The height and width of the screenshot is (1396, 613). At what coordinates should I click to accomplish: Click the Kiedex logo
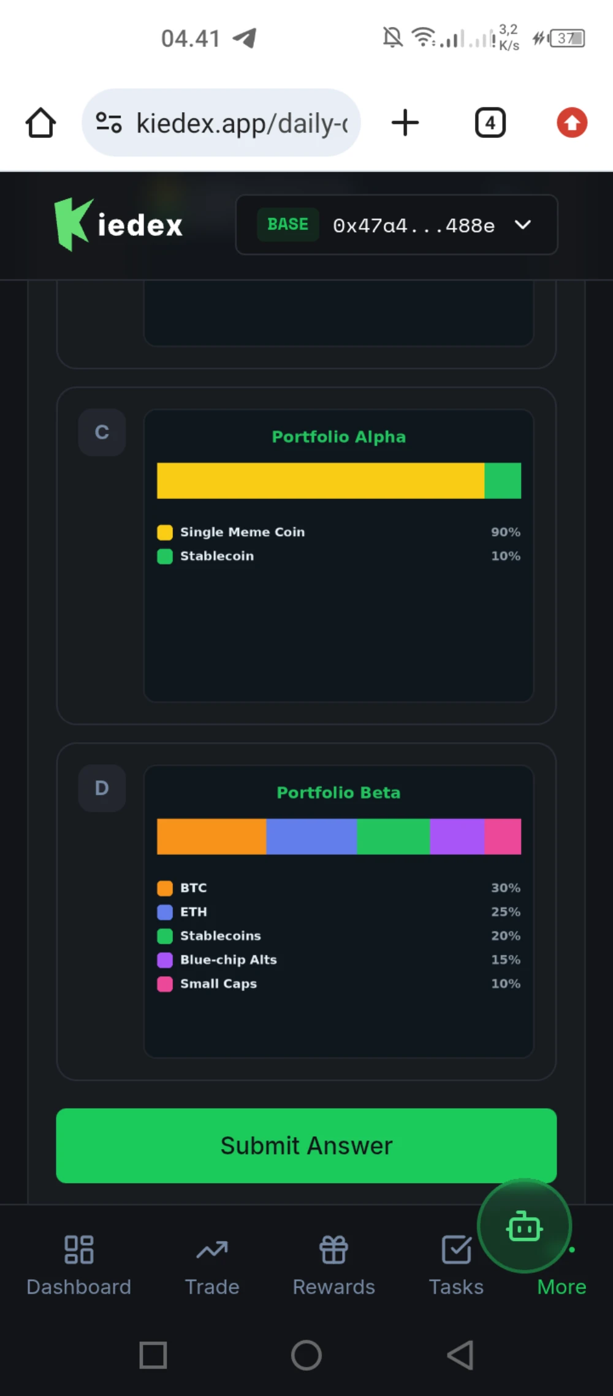[118, 224]
